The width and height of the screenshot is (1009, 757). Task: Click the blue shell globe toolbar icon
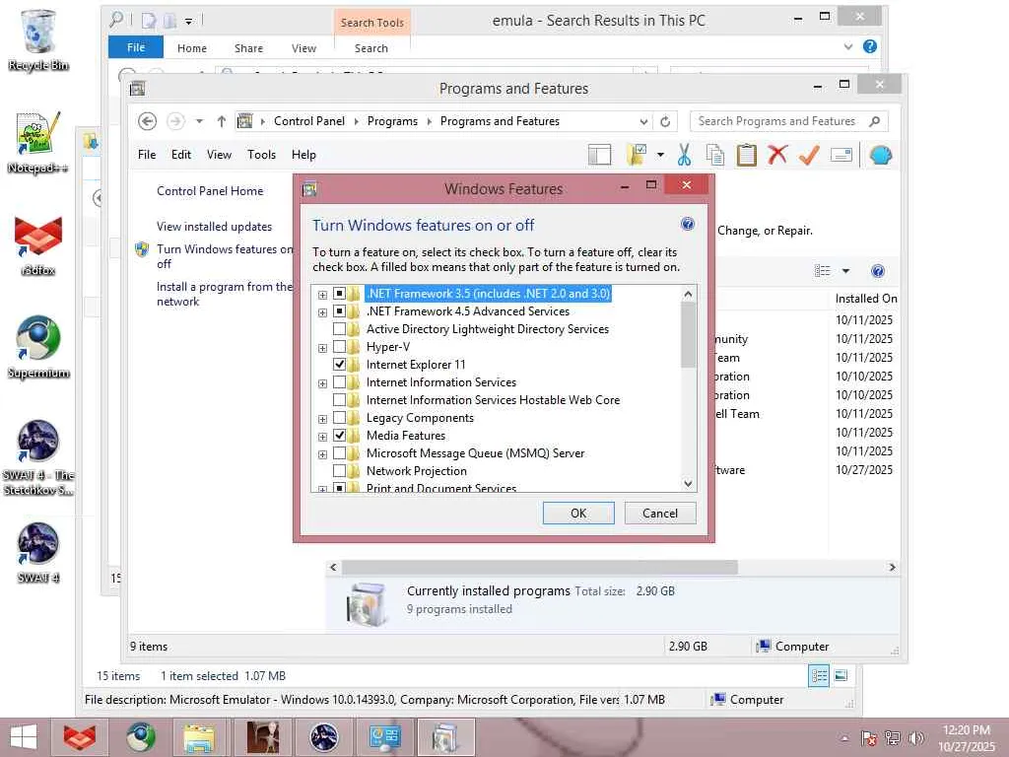880,155
